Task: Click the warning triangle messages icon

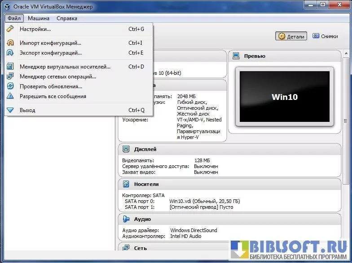Action: pos(10,96)
